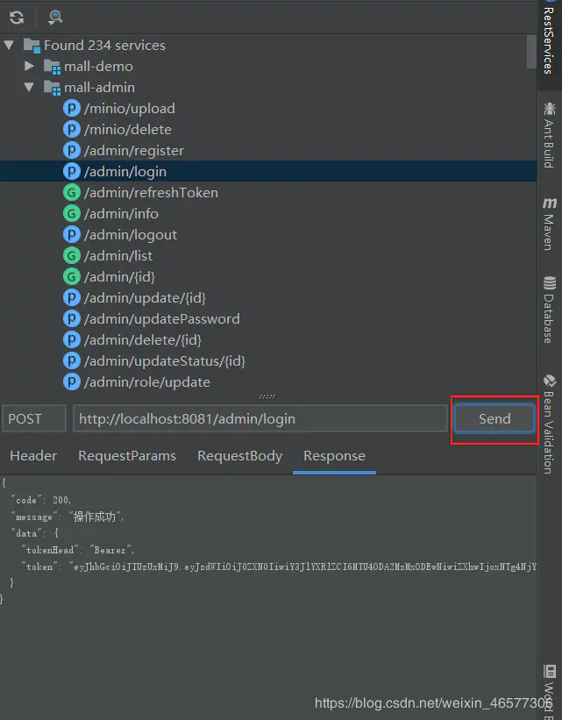Select the /admin/updateStatus/{id} service
The height and width of the screenshot is (720, 562).
coord(164,361)
